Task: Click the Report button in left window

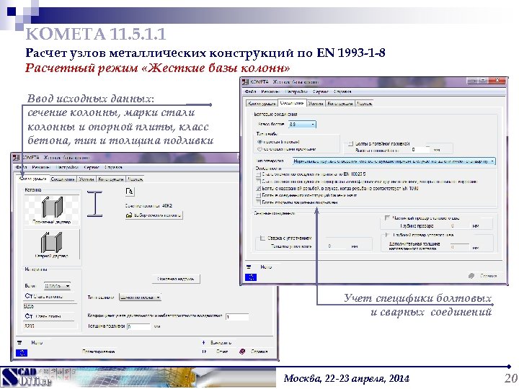Action: [215, 352]
